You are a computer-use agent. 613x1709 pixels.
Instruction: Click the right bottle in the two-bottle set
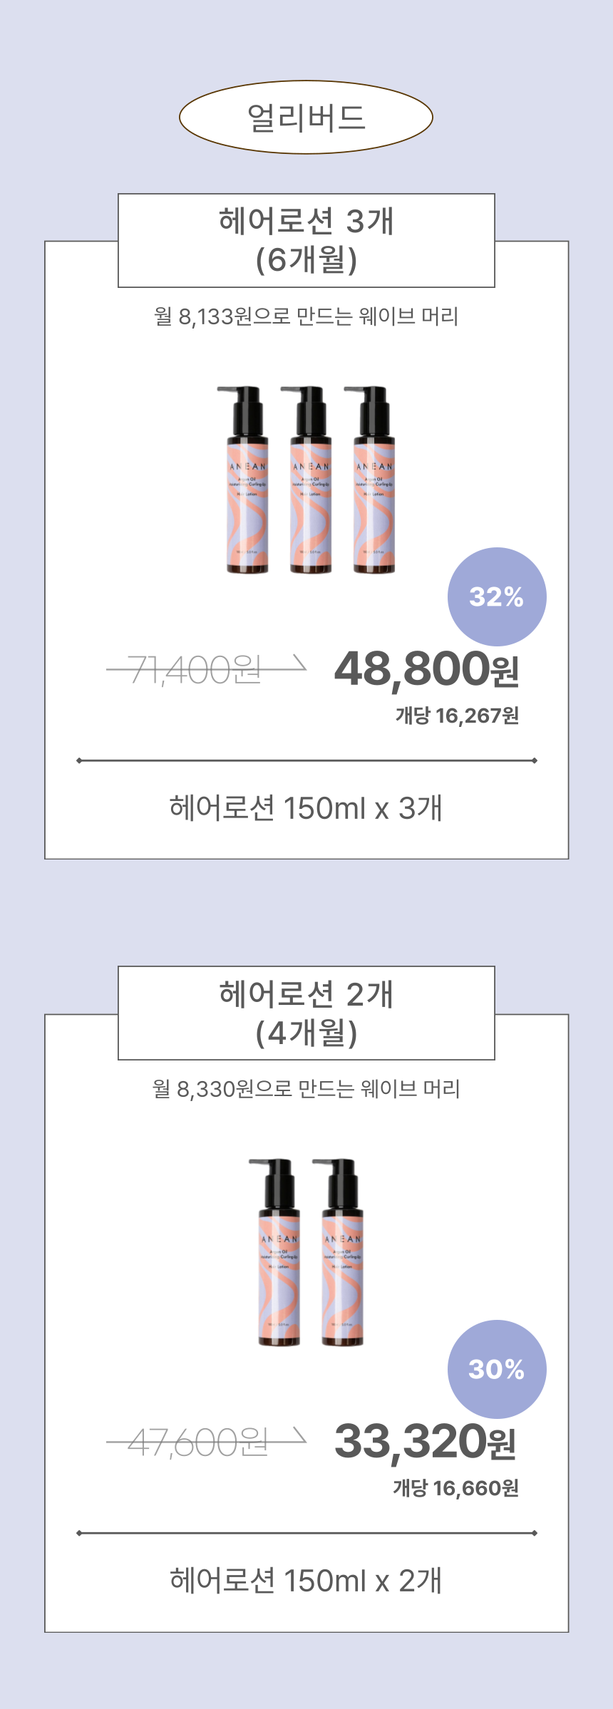[341, 1253]
